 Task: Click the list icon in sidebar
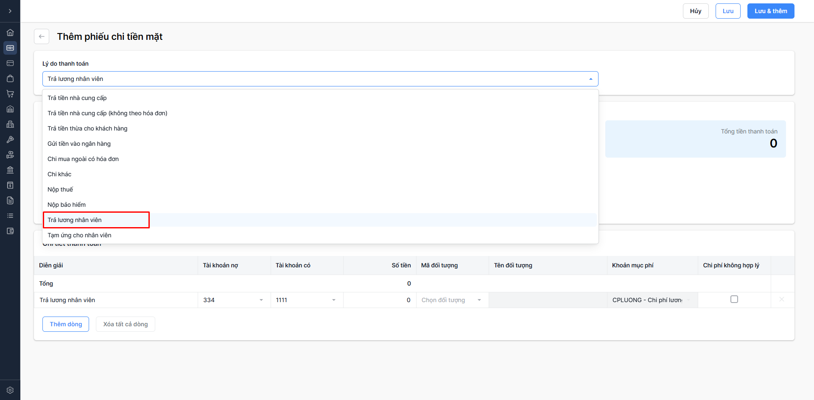(10, 216)
